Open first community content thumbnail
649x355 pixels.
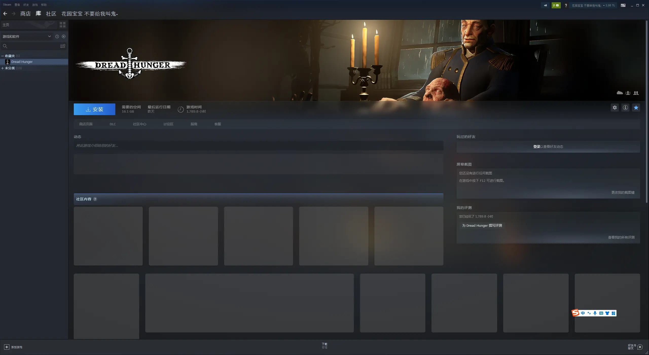click(x=108, y=236)
